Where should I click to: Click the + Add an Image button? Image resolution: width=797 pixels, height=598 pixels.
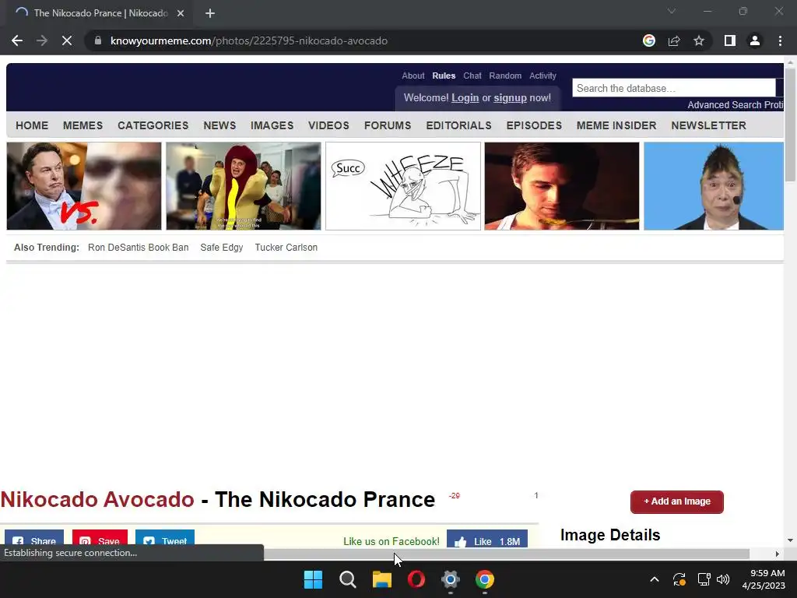(676, 502)
